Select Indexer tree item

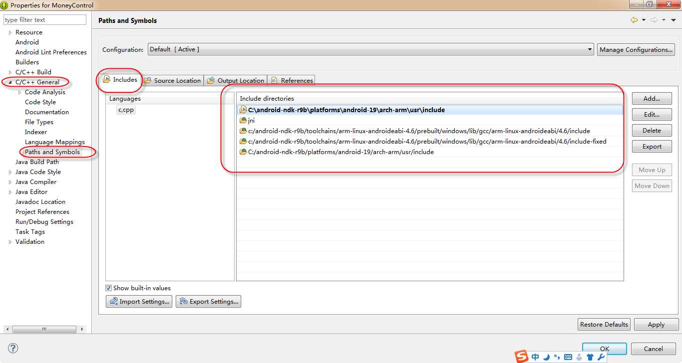[x=36, y=132]
